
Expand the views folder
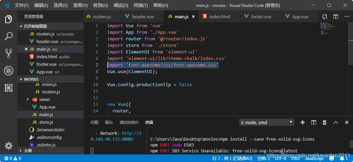(x=50, y=100)
